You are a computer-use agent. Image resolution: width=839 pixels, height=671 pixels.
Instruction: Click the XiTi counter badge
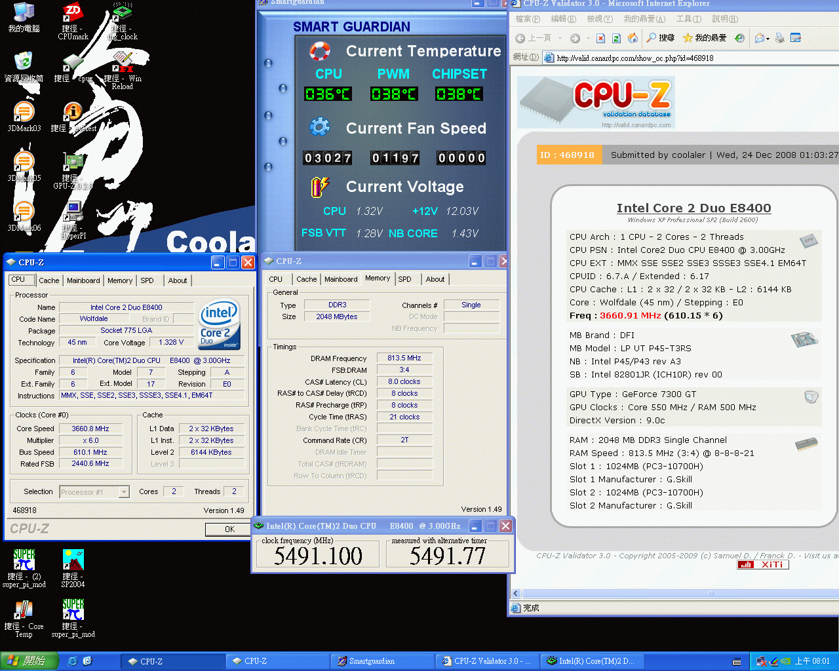(x=763, y=565)
